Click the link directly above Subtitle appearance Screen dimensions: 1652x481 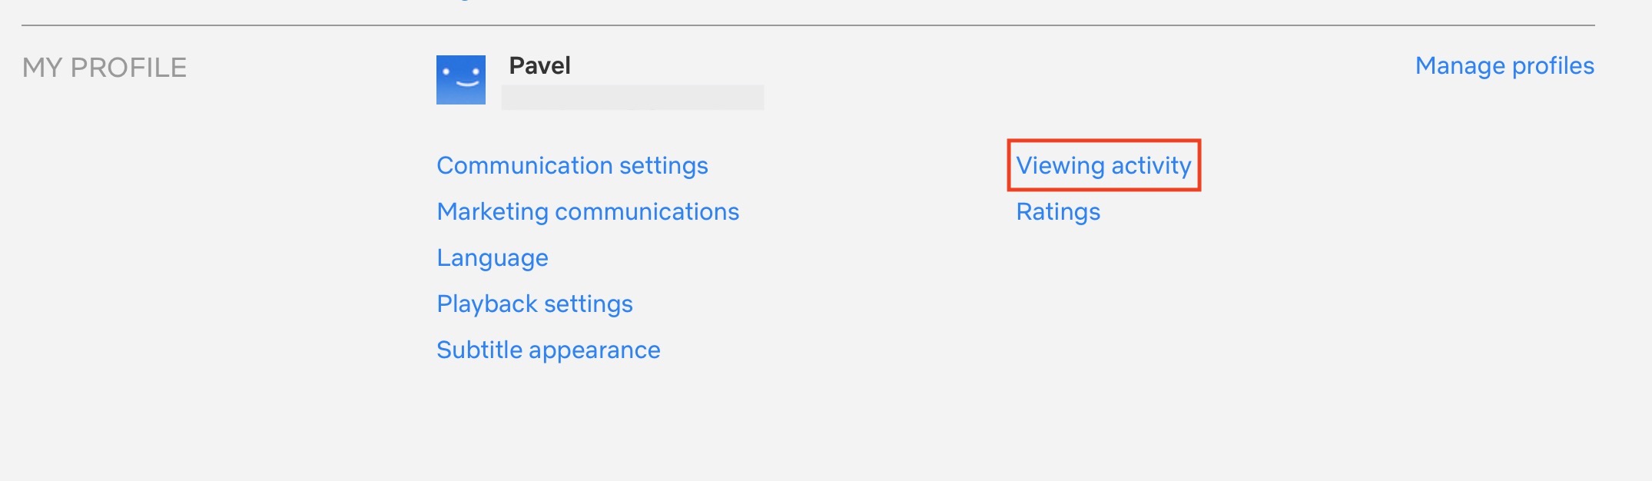click(x=535, y=304)
